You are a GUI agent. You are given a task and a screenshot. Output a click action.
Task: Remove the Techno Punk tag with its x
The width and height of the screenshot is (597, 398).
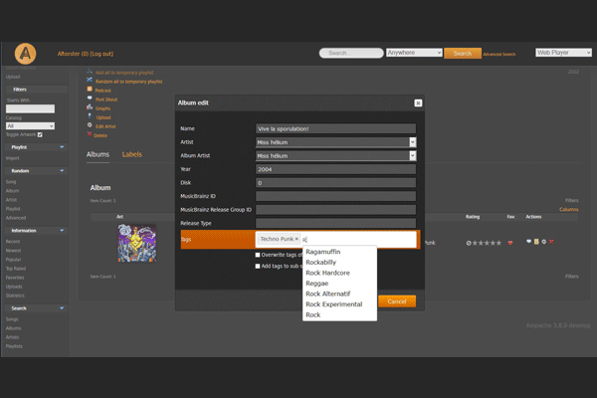click(297, 240)
